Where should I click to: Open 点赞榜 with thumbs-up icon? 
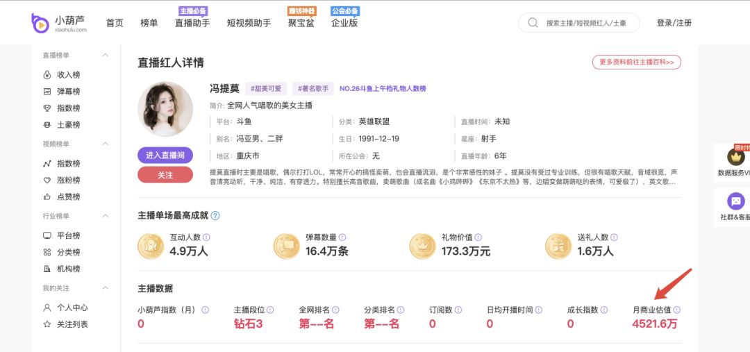pyautogui.click(x=68, y=197)
